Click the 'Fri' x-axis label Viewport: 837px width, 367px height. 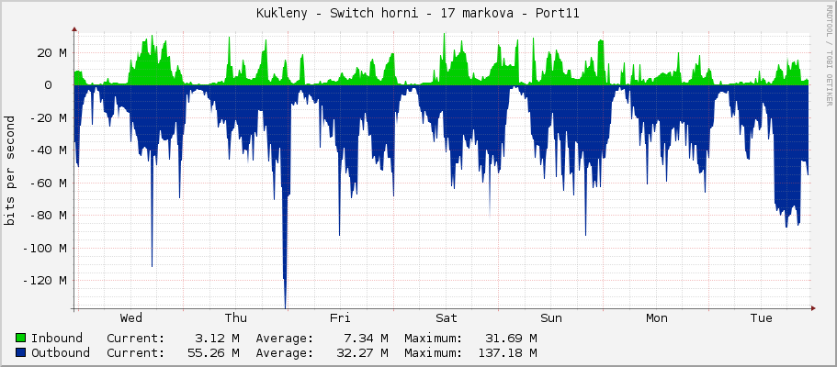[340, 318]
